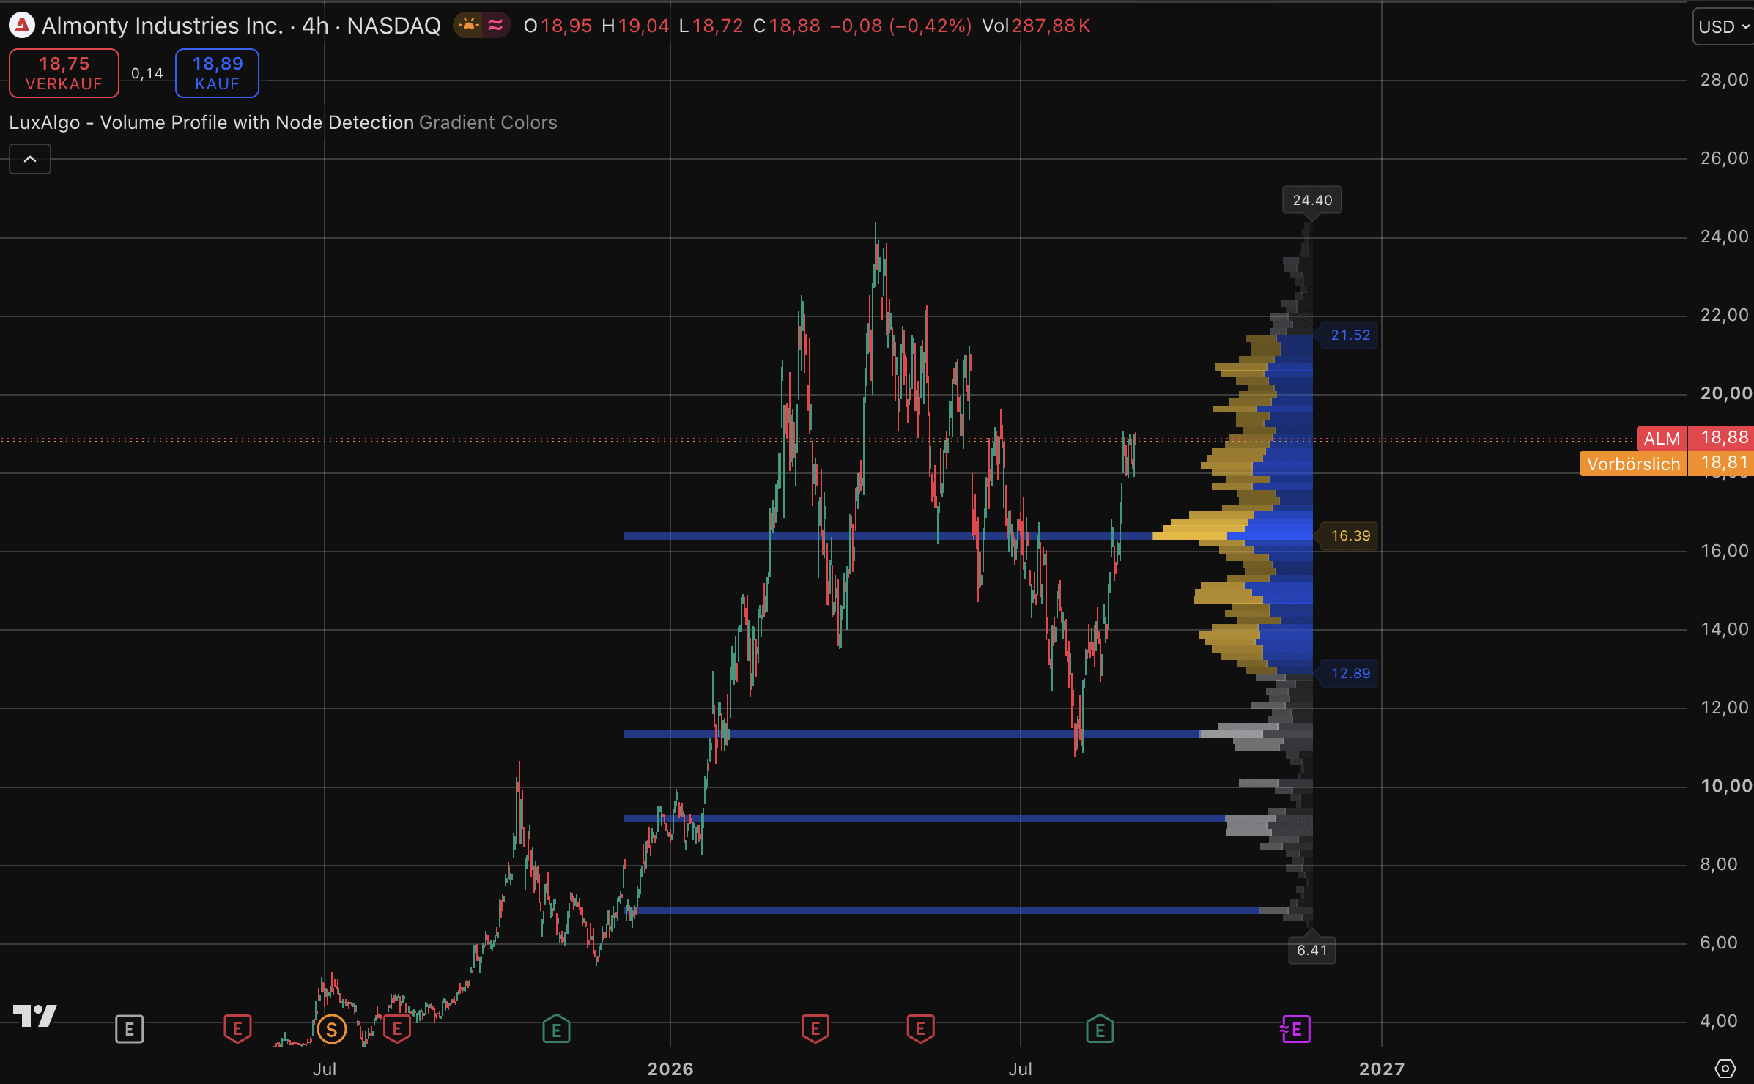Click the high value H 19,04

635,26
